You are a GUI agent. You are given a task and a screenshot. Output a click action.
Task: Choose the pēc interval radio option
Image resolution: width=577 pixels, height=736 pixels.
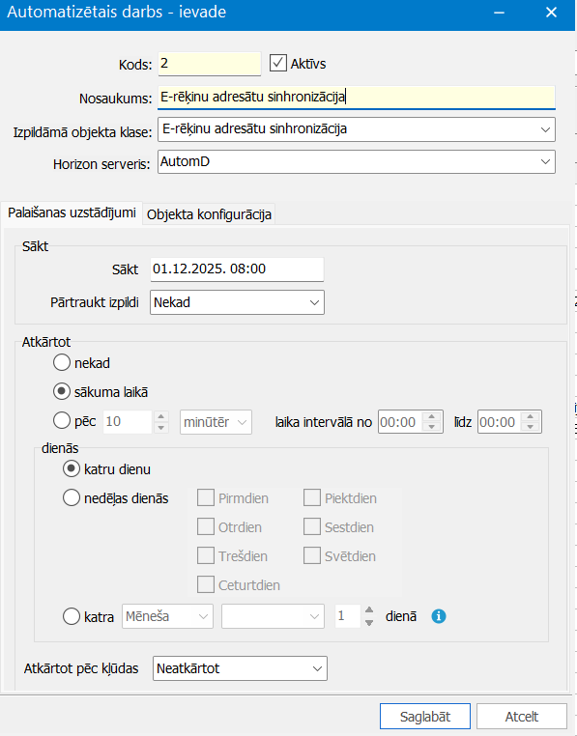(62, 420)
